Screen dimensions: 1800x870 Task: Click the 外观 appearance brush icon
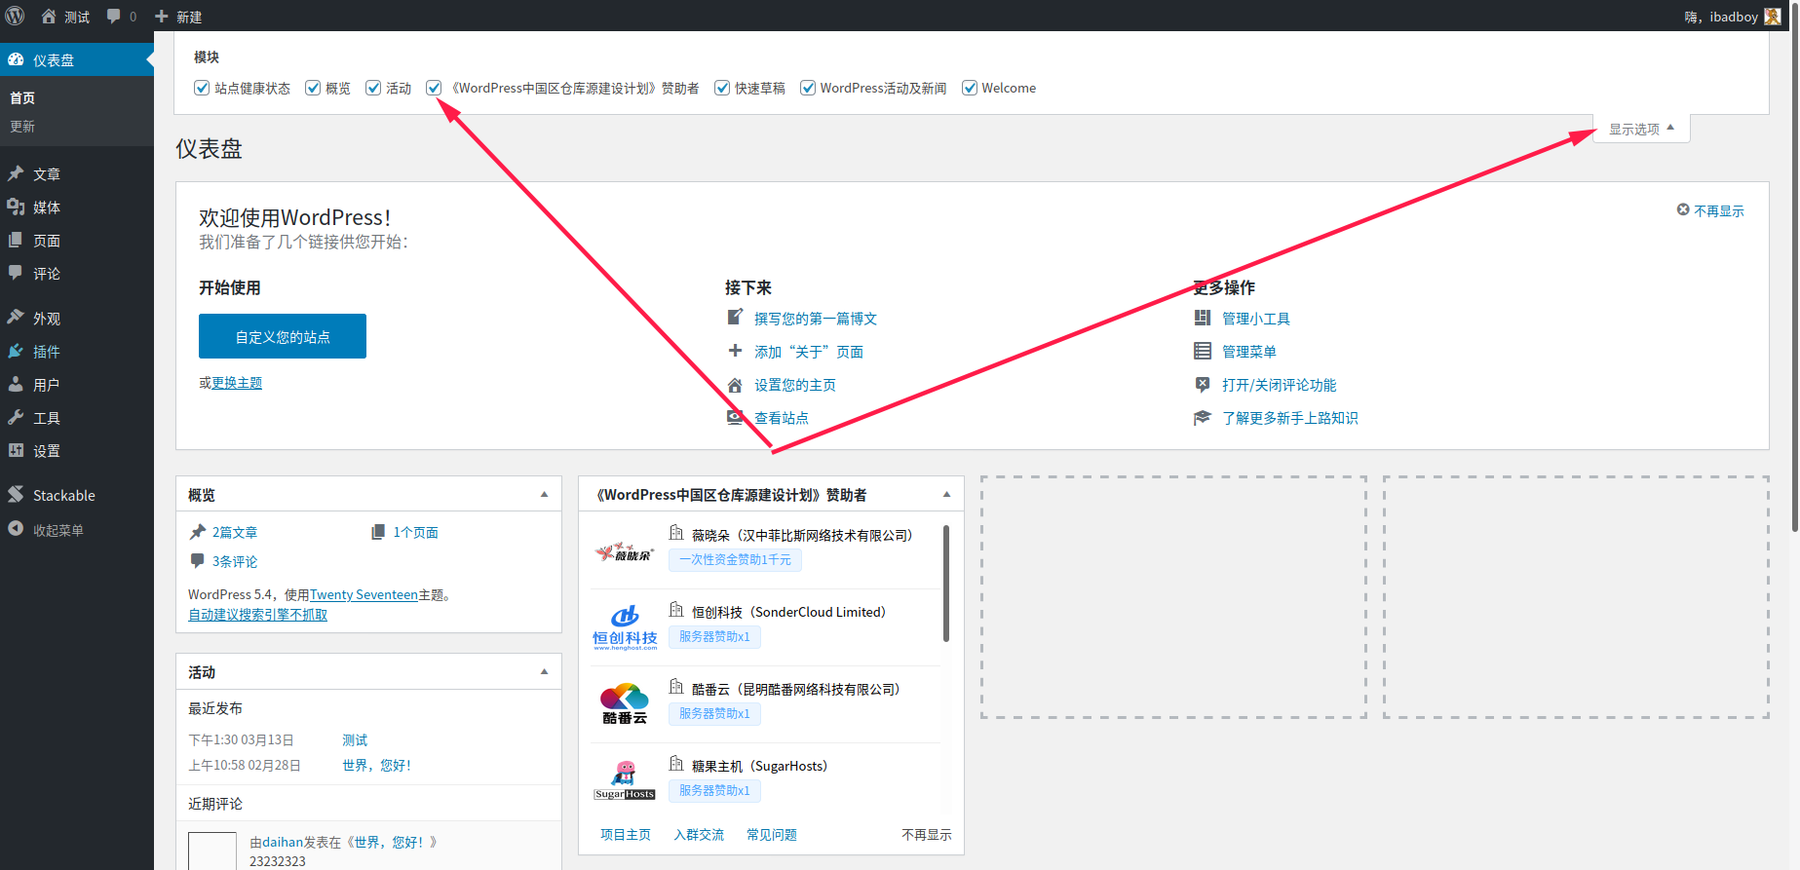click(16, 318)
